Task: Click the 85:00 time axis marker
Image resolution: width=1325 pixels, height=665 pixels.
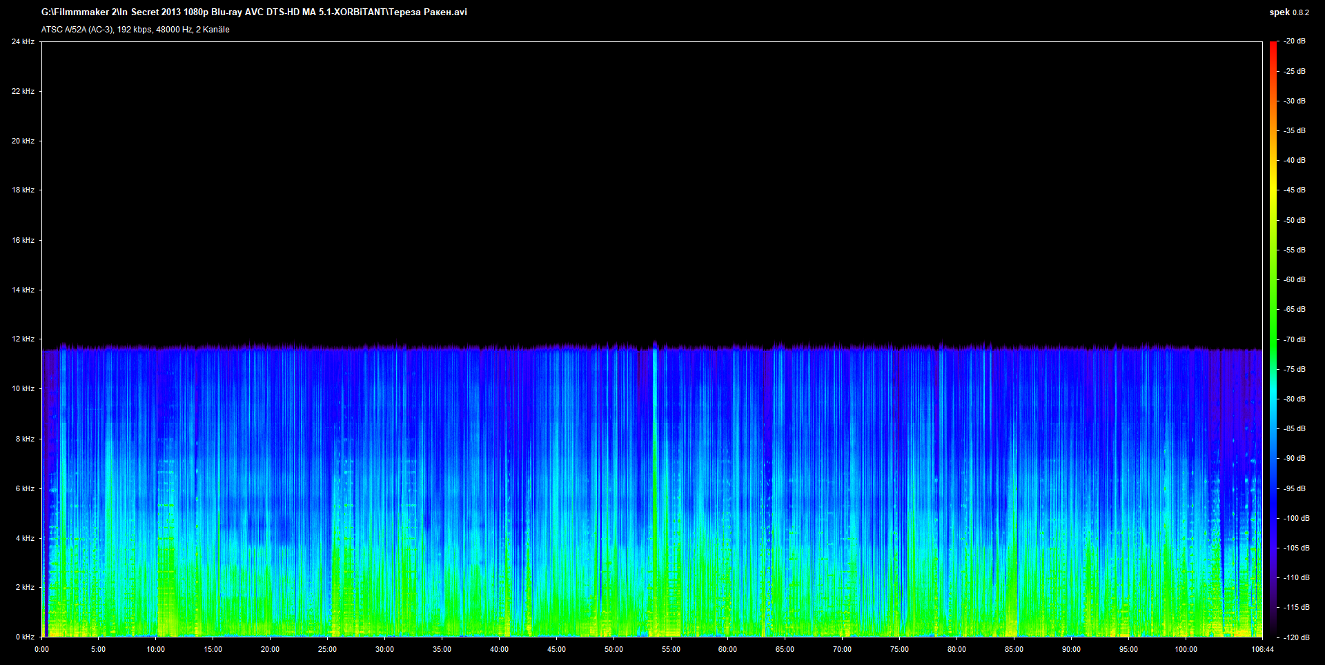Action: pos(1014,649)
